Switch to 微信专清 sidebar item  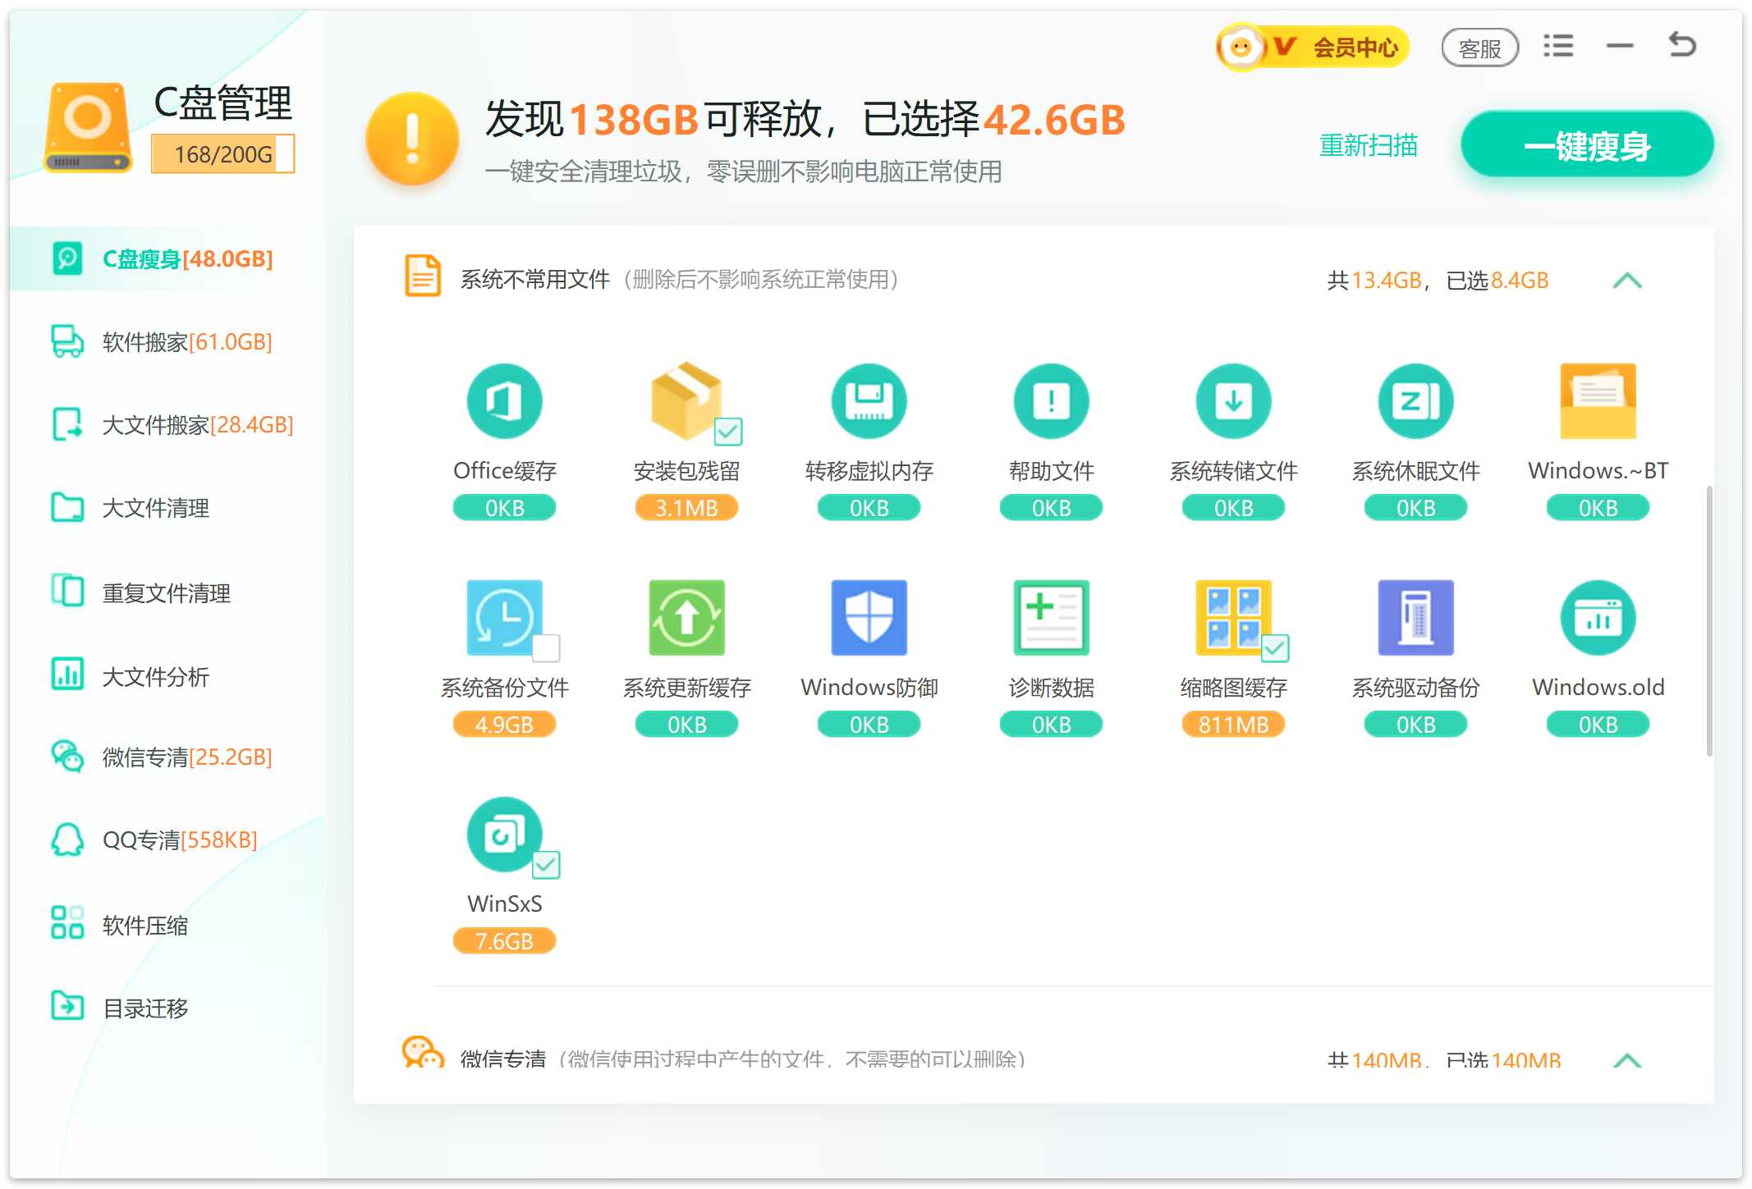click(167, 757)
